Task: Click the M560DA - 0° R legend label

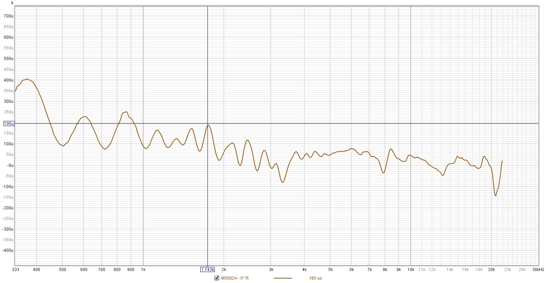Action: [x=235, y=278]
